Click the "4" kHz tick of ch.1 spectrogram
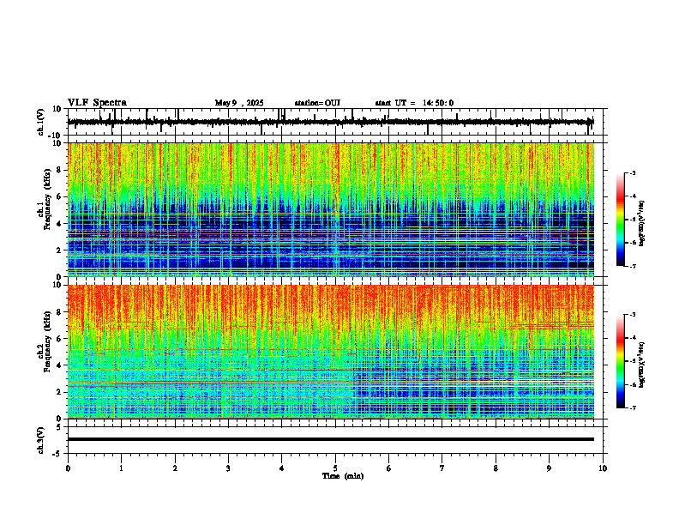This screenshot has width=679, height=525. (60, 224)
